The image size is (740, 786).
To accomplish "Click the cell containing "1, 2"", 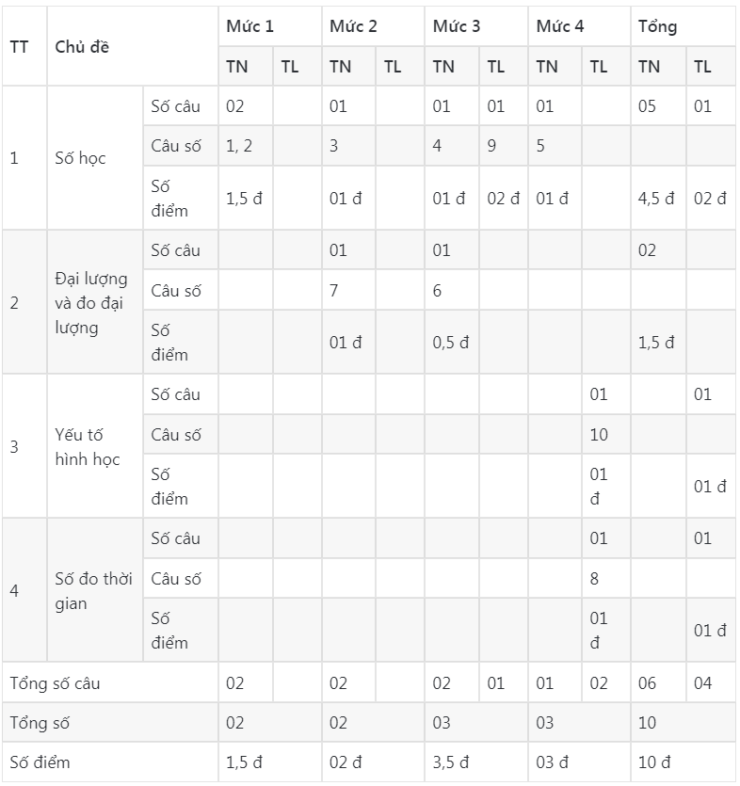I will point(246,145).
